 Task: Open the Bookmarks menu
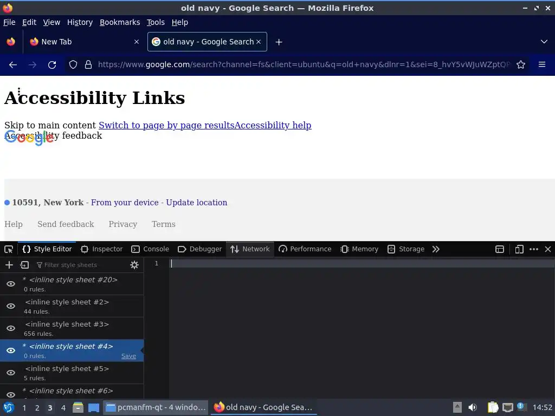120,22
